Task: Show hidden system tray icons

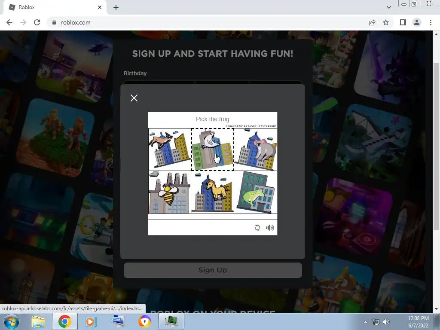Action: (365, 322)
